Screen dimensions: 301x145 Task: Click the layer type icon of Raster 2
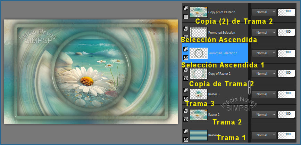click(186, 111)
